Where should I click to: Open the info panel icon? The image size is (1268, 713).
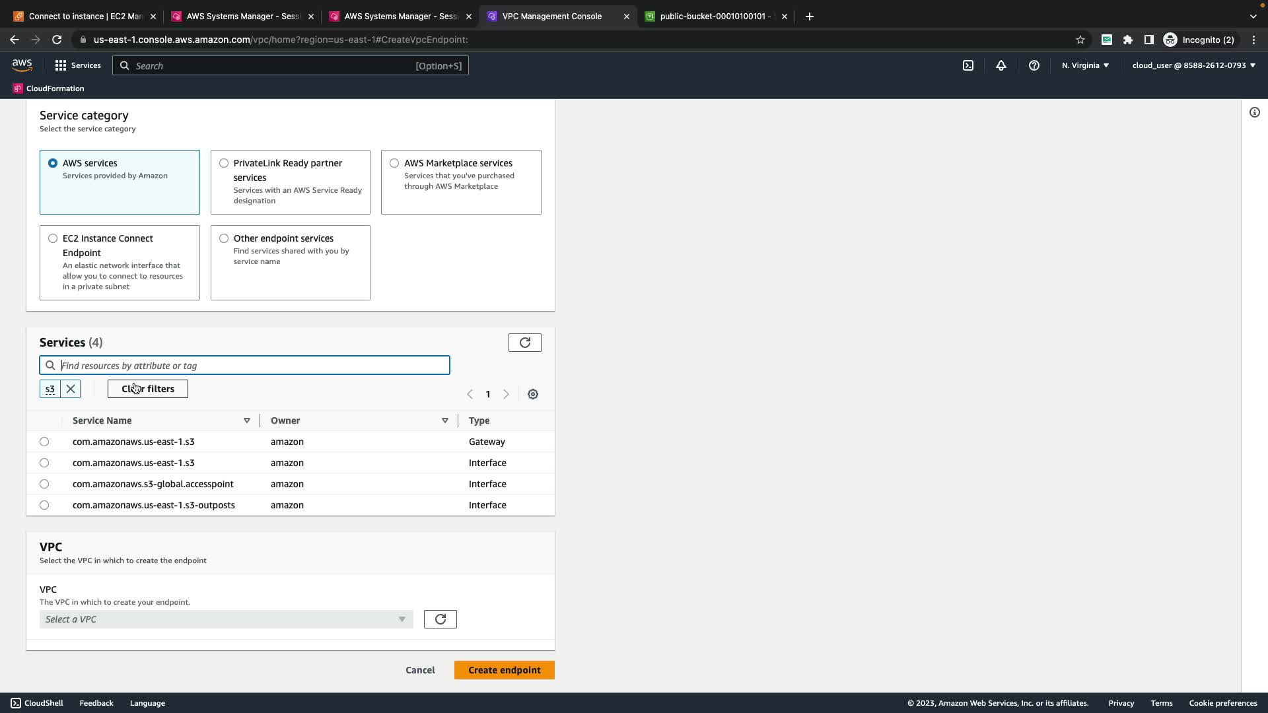coord(1254,112)
